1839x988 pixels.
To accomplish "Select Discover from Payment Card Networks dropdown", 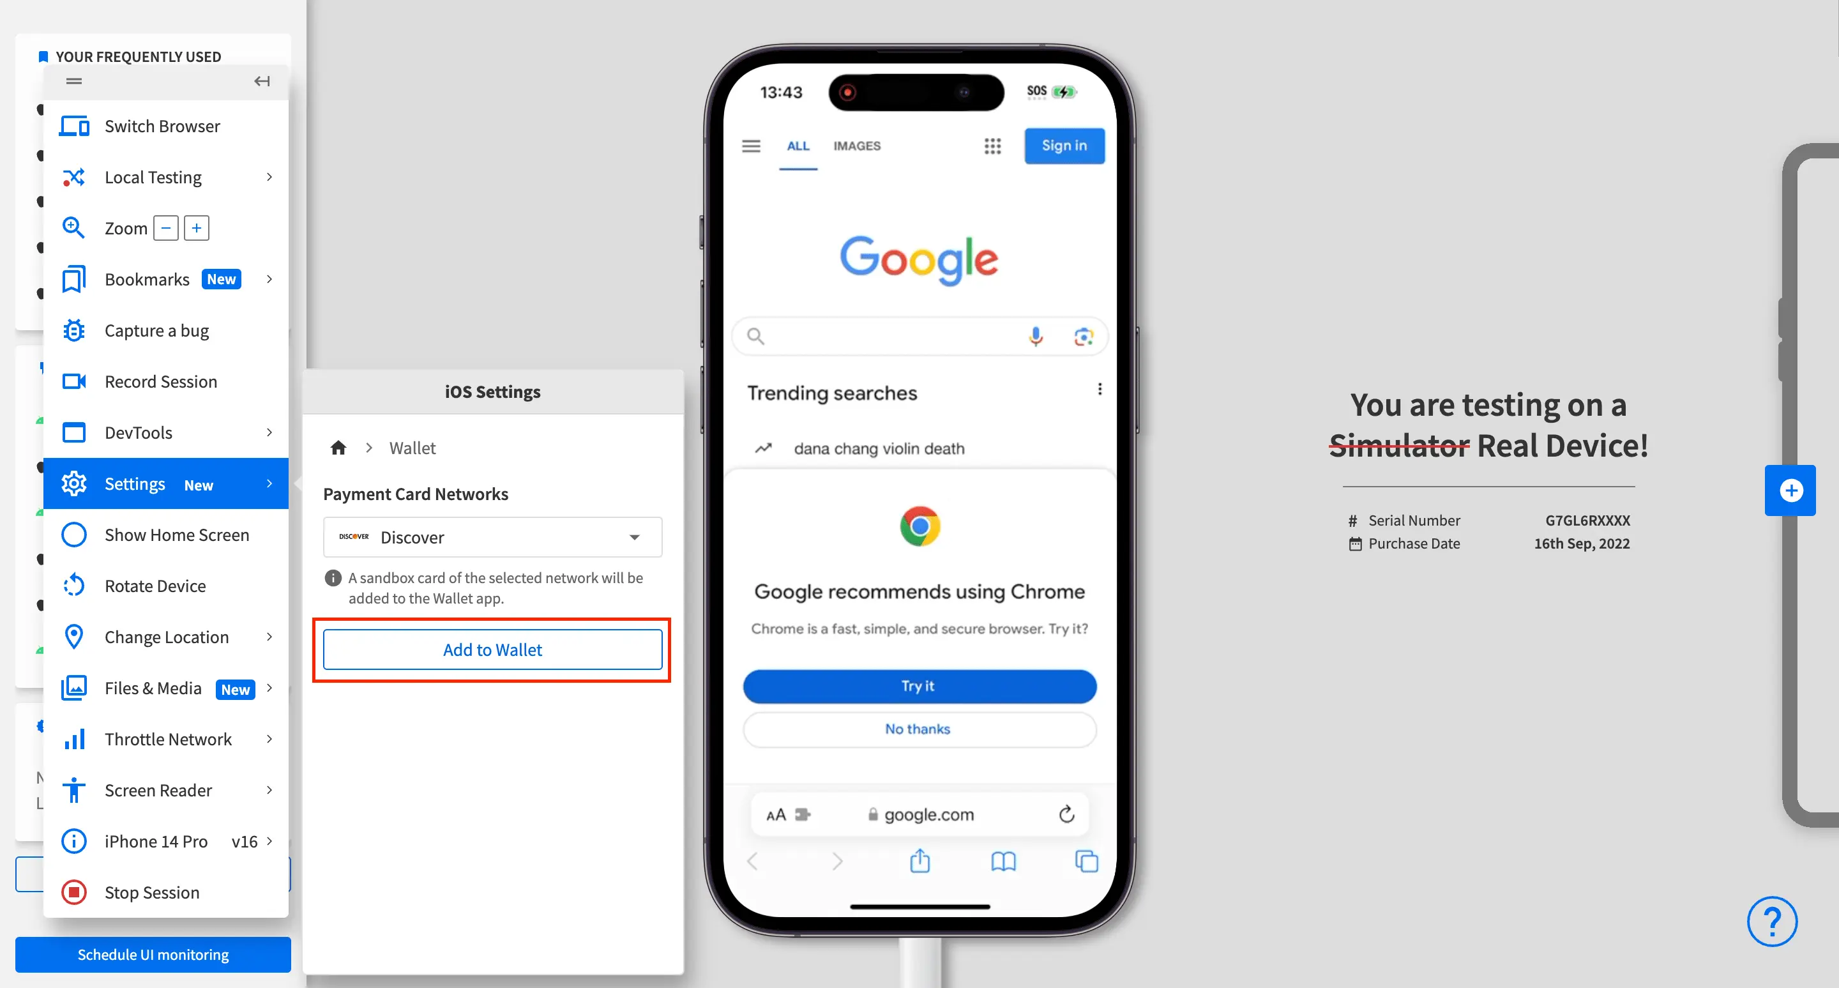I will click(492, 536).
